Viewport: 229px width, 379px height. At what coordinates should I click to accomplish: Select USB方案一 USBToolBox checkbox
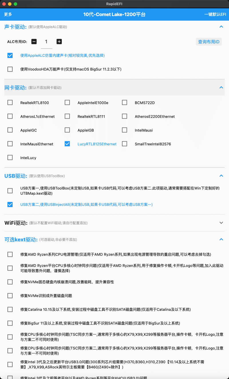click(10, 191)
